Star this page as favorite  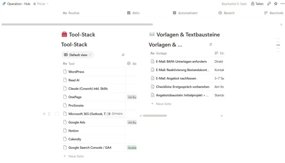[x=276, y=4]
